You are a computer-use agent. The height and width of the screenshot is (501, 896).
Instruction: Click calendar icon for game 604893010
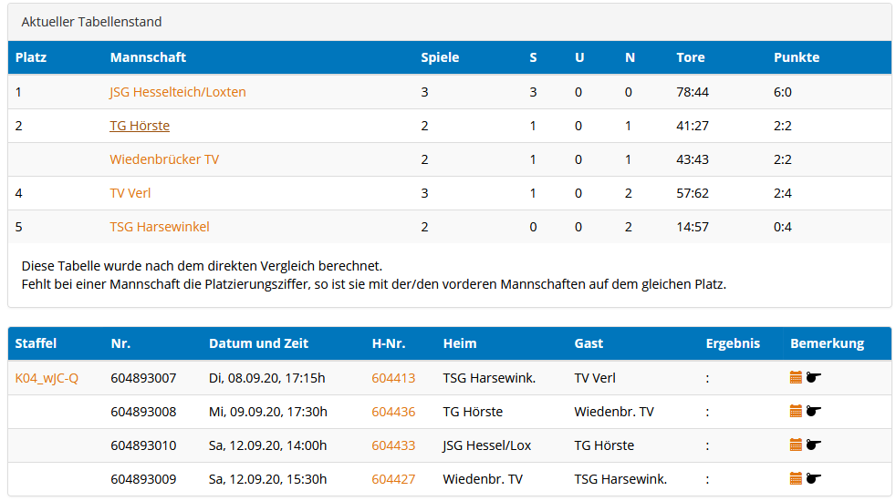(796, 445)
